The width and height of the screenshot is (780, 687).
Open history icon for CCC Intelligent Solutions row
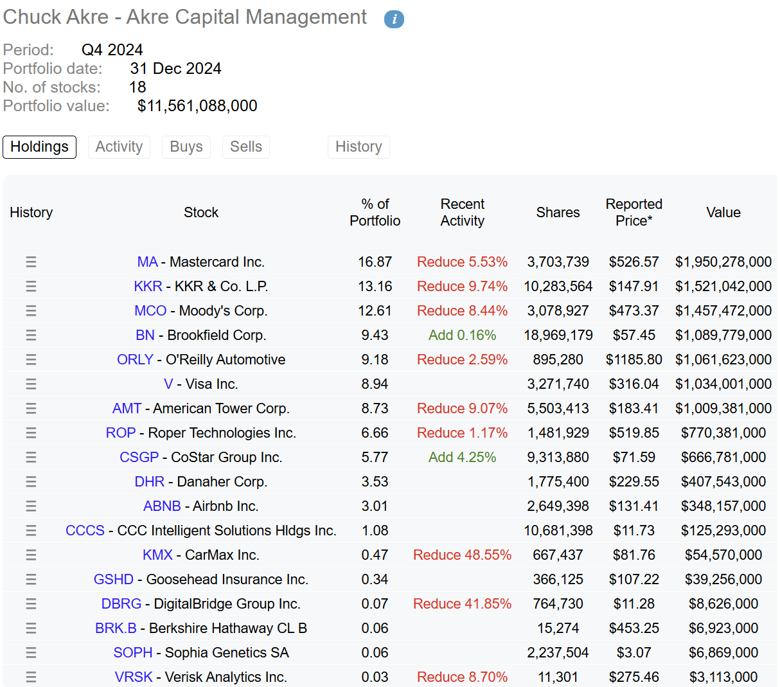(31, 530)
